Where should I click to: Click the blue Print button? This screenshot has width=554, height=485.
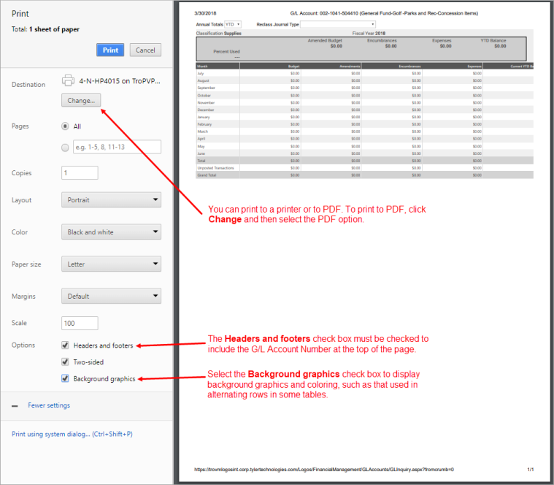[x=110, y=50]
